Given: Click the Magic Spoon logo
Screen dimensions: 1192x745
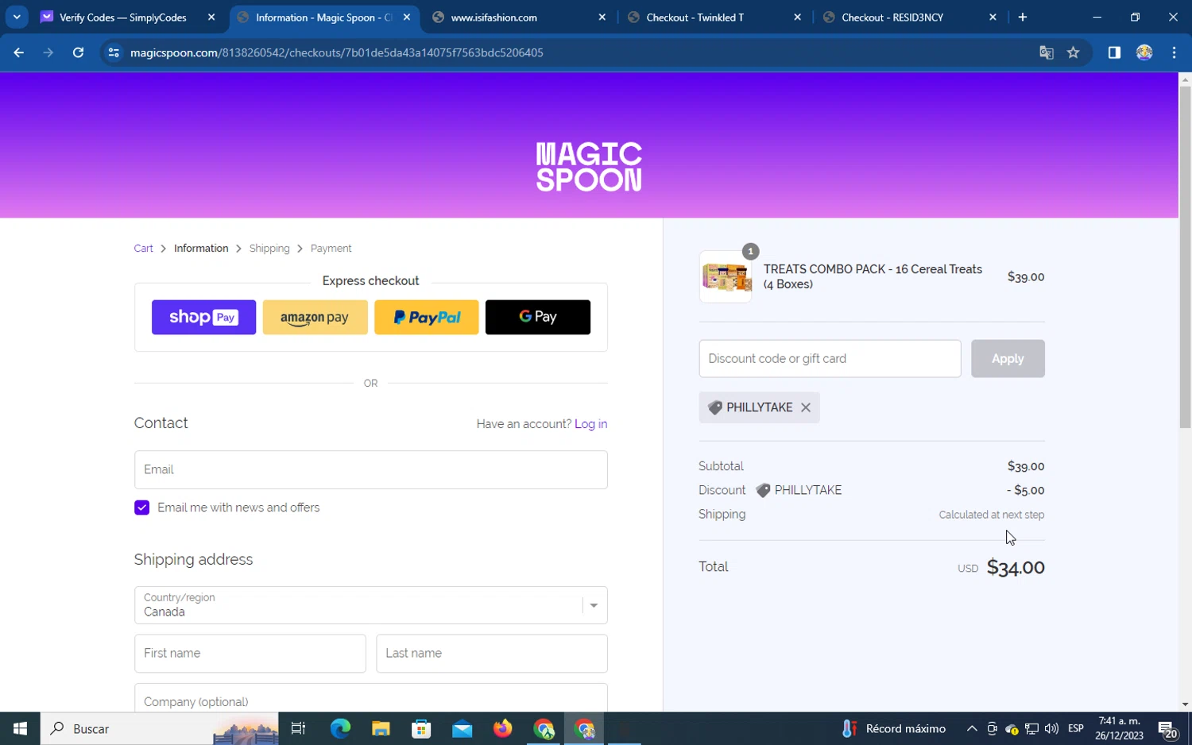Looking at the screenshot, I should point(589,167).
